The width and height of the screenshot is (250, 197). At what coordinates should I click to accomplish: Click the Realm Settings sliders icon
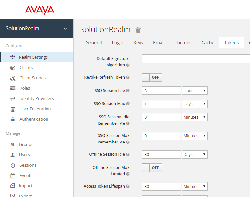tap(13, 57)
